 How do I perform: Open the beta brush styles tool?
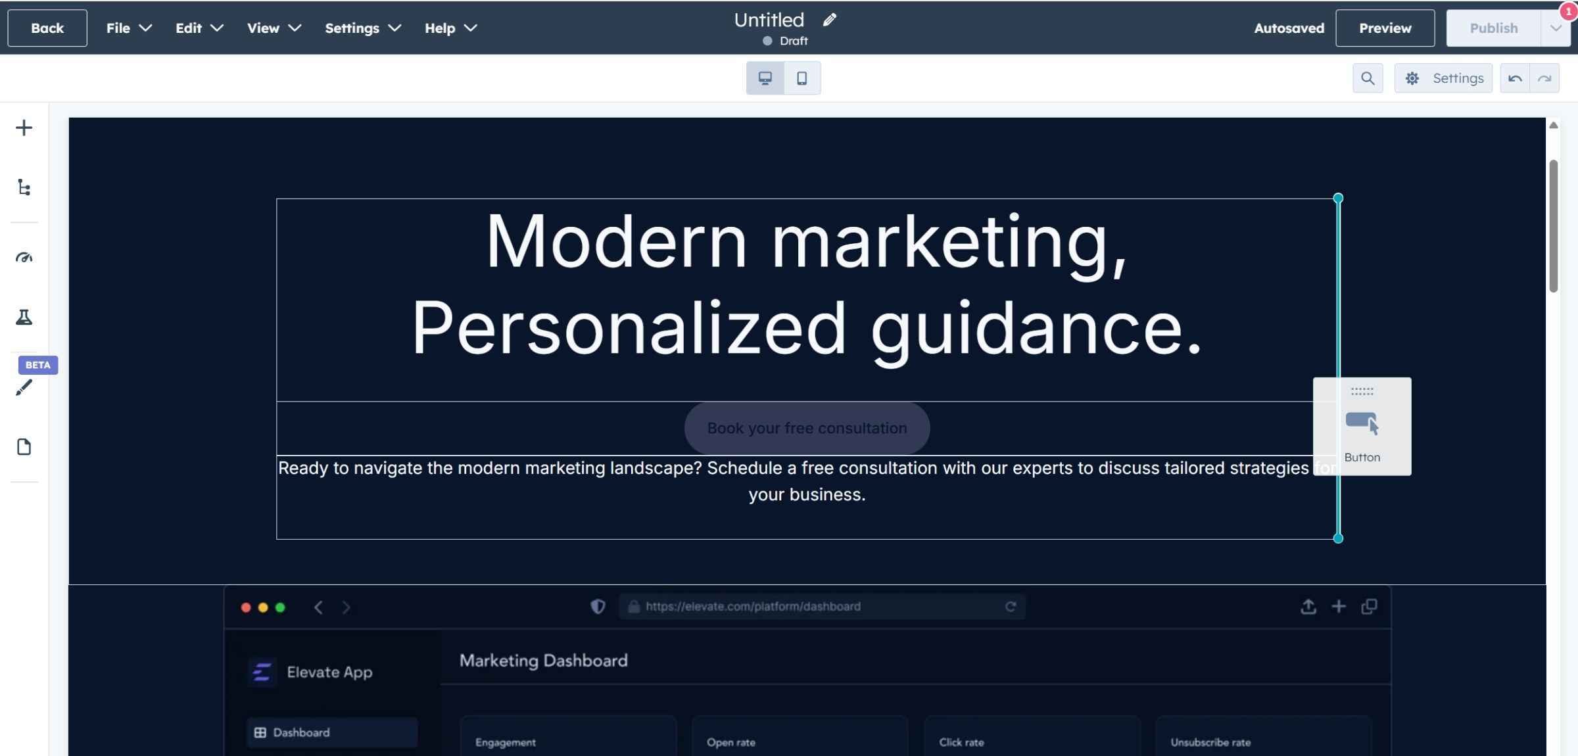coord(24,387)
